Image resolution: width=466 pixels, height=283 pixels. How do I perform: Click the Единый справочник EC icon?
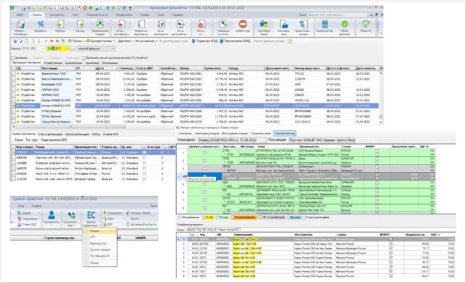pyautogui.click(x=91, y=218)
